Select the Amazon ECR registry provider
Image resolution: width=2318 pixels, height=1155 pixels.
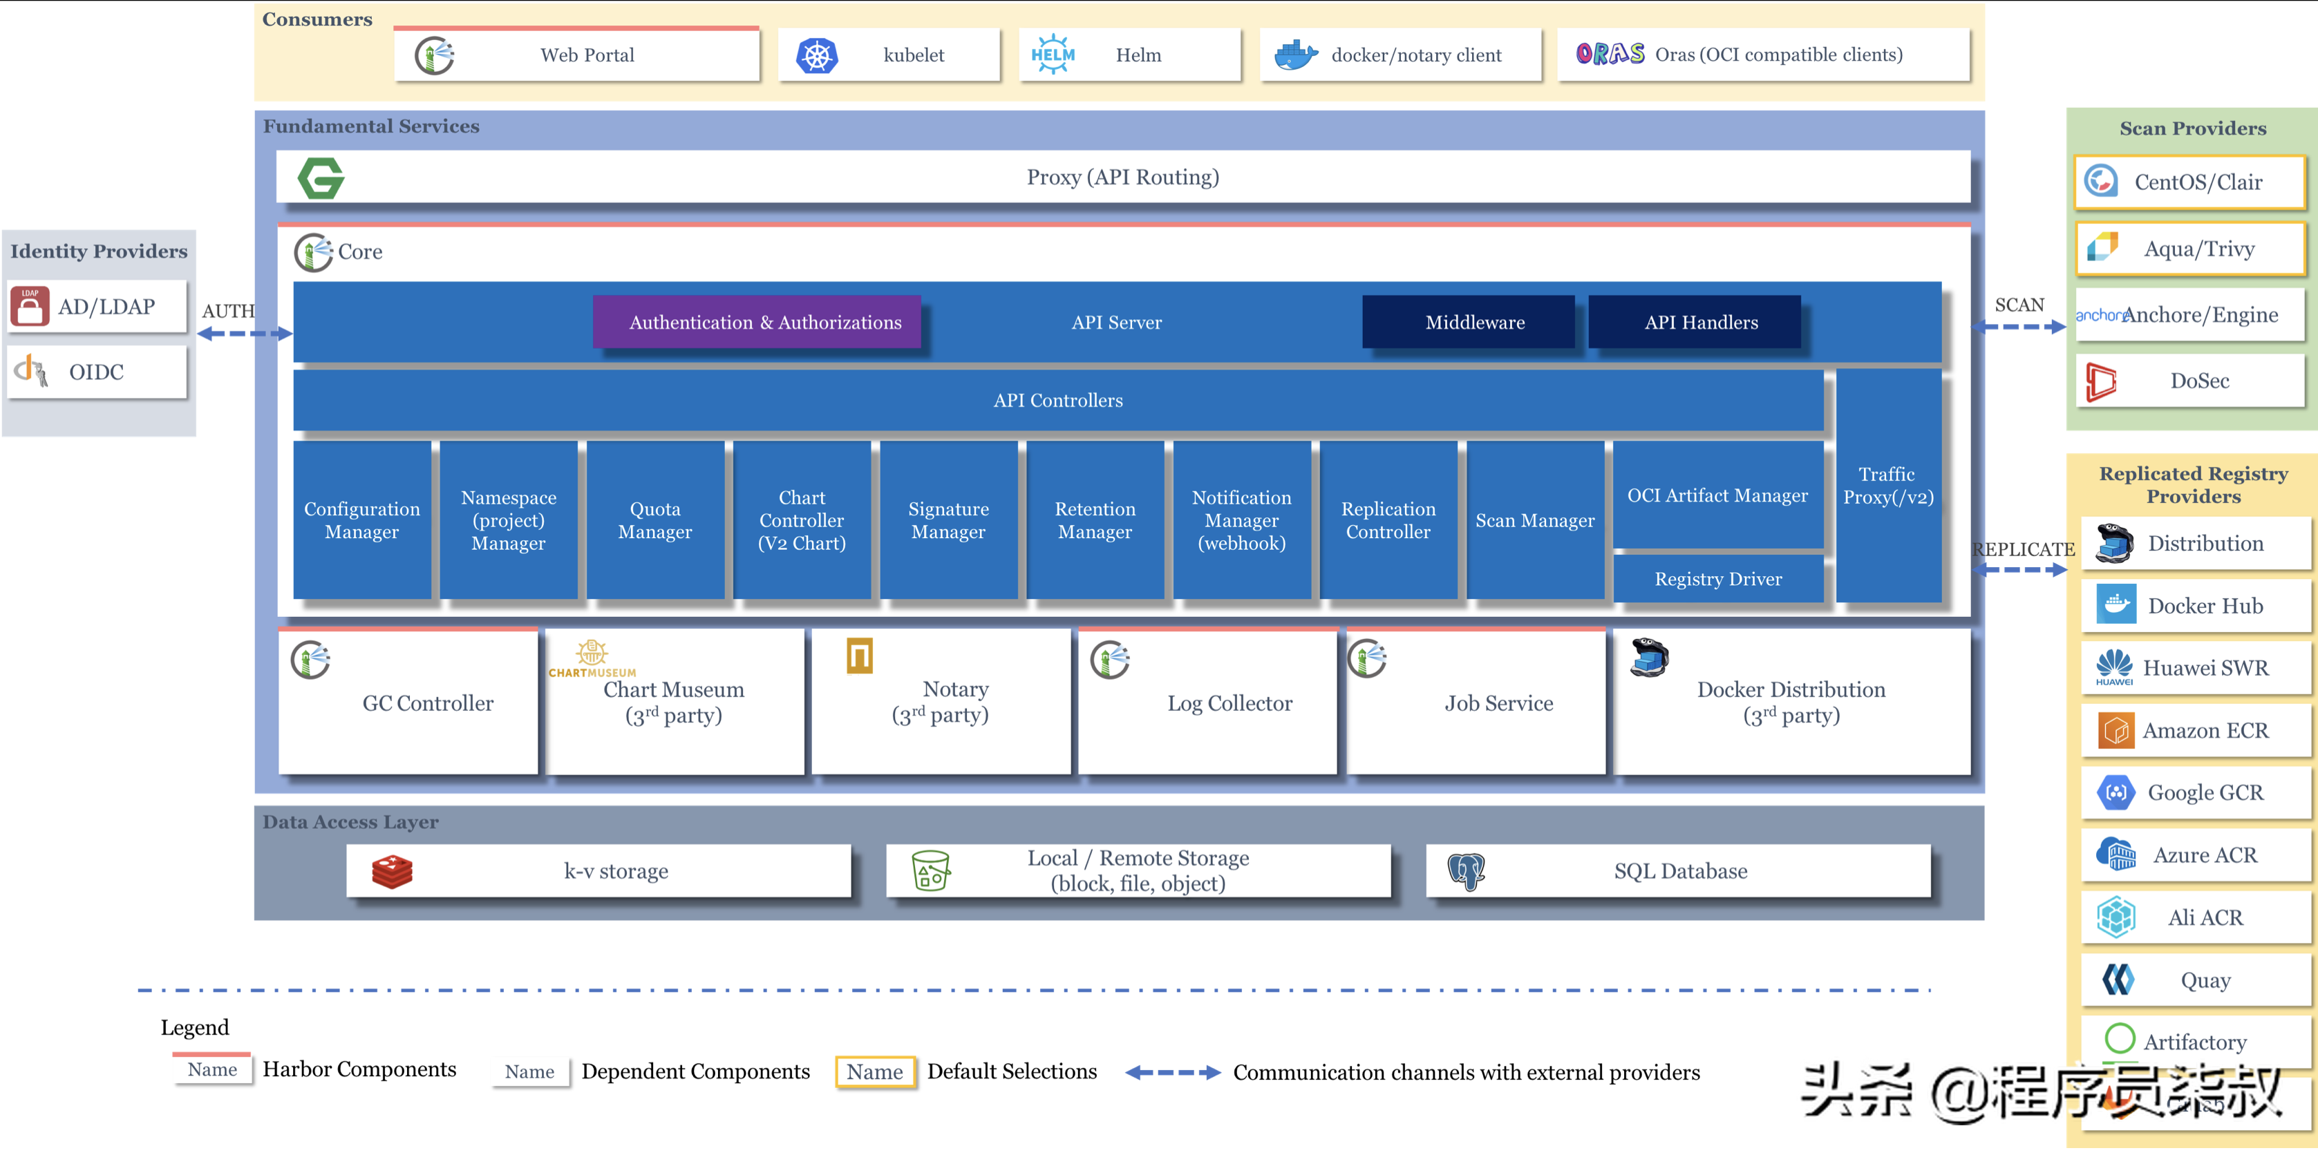[x=2196, y=730]
